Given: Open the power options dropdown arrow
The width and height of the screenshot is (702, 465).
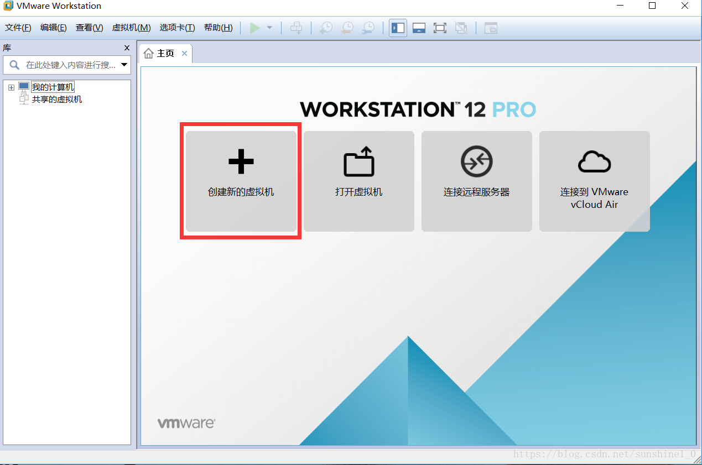Looking at the screenshot, I should pyautogui.click(x=270, y=28).
